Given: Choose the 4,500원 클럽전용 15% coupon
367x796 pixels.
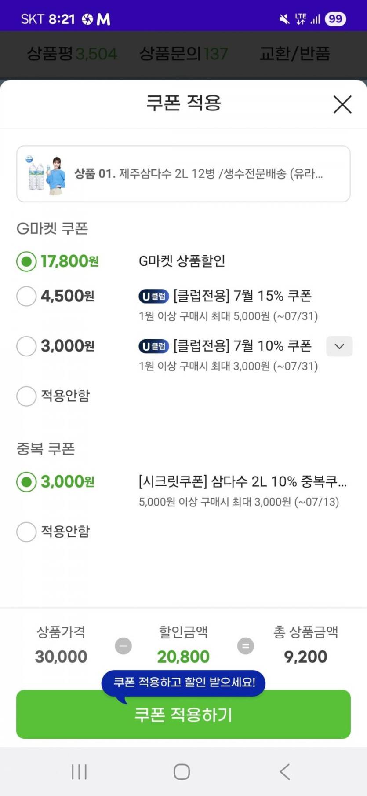Looking at the screenshot, I should 26,296.
